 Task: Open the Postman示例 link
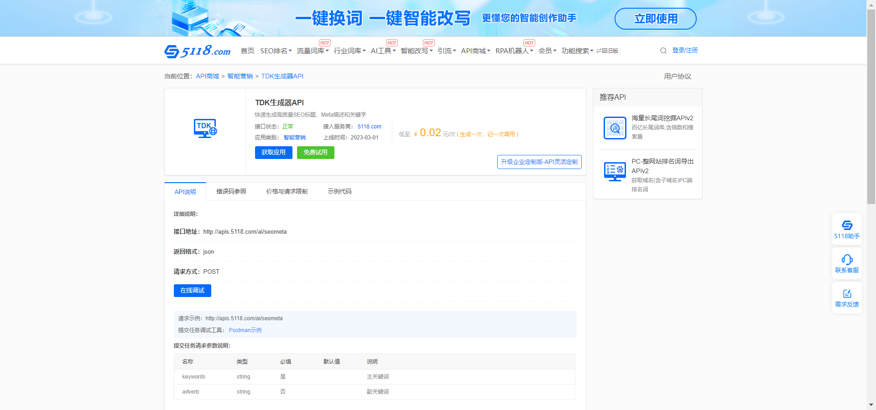pos(245,330)
